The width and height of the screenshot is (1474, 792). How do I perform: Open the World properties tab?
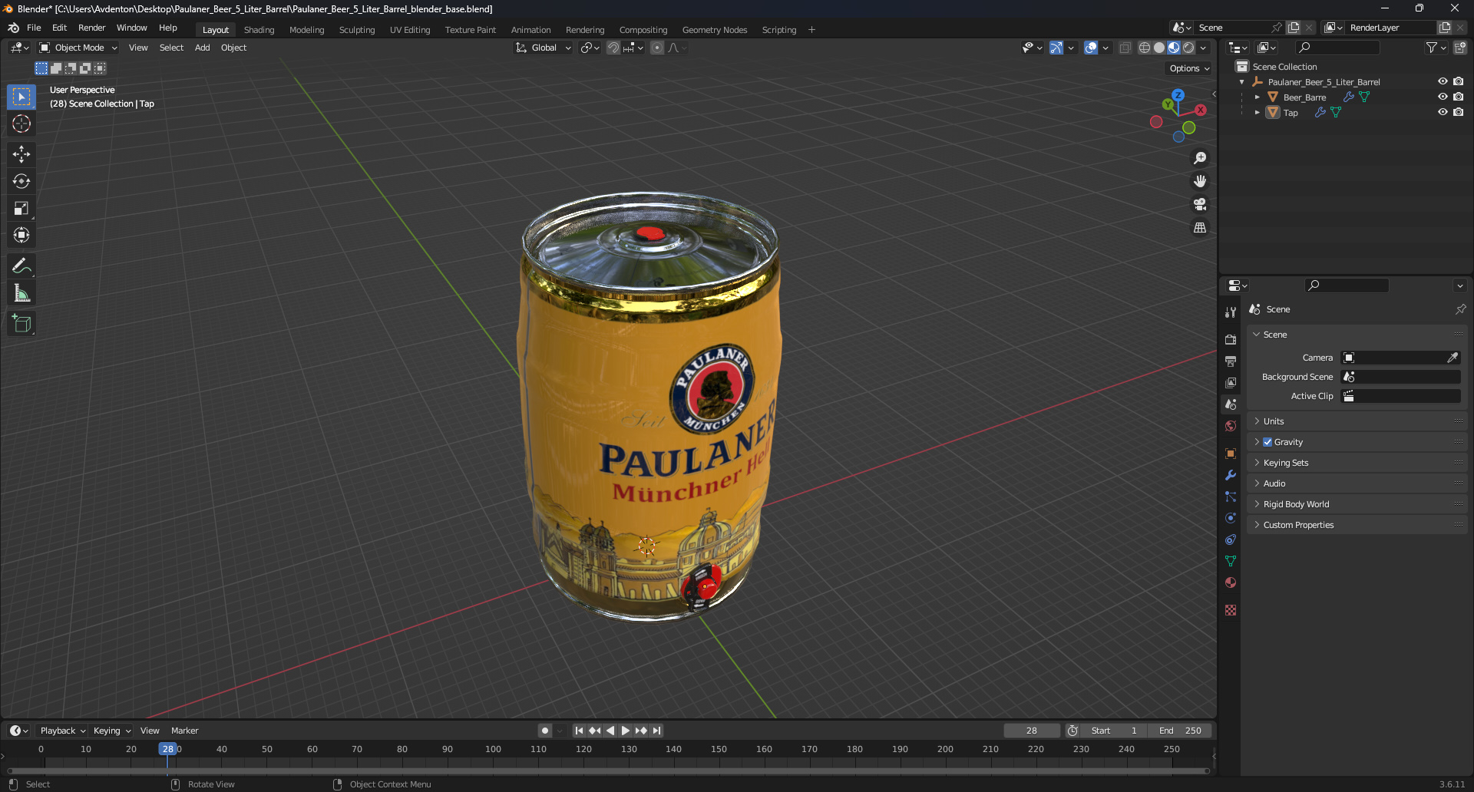tap(1231, 426)
